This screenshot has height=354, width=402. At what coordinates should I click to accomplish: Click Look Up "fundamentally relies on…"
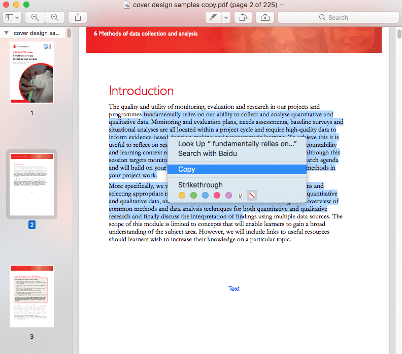tap(237, 144)
